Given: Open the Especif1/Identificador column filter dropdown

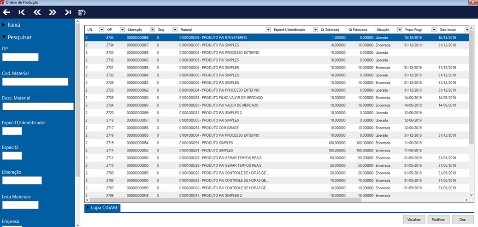Looking at the screenshot, I should 315,29.
